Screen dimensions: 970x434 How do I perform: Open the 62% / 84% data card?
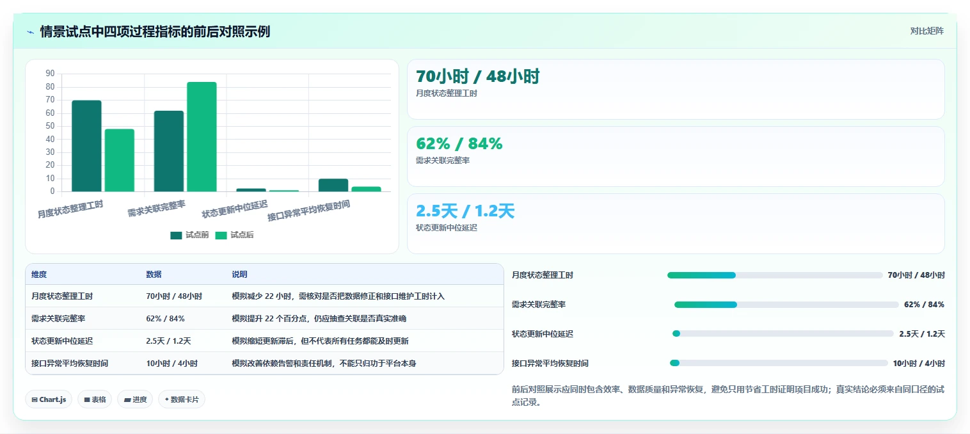676,156
